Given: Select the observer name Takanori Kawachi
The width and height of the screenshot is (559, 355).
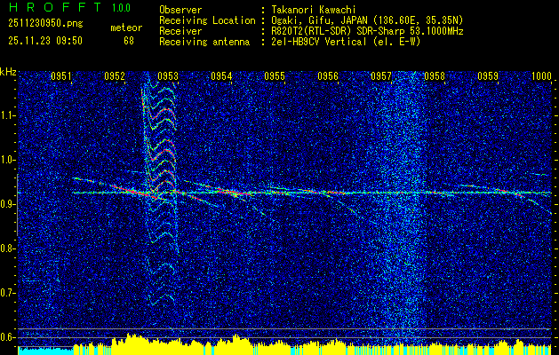Looking at the screenshot, I should click(x=315, y=9).
